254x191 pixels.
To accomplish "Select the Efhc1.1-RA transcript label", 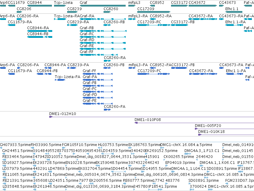I will tap(235, 22).
